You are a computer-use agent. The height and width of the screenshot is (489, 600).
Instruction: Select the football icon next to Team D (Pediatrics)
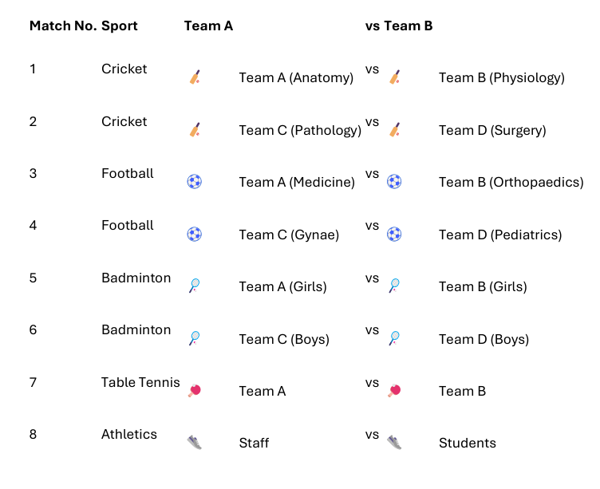point(394,234)
